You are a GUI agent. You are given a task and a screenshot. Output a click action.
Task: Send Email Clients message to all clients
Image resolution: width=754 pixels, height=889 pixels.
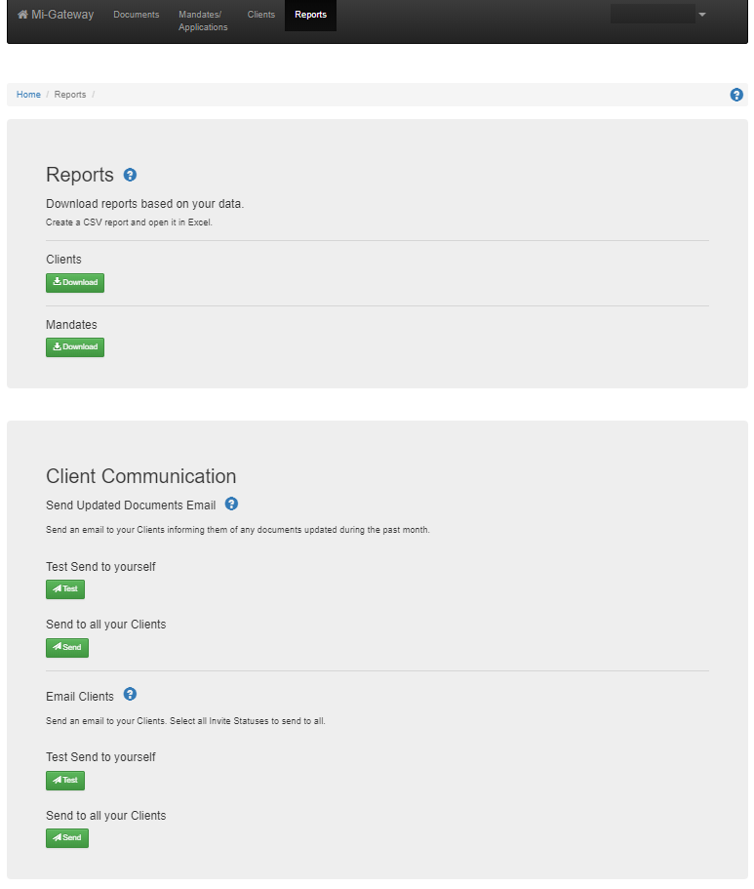click(x=67, y=838)
